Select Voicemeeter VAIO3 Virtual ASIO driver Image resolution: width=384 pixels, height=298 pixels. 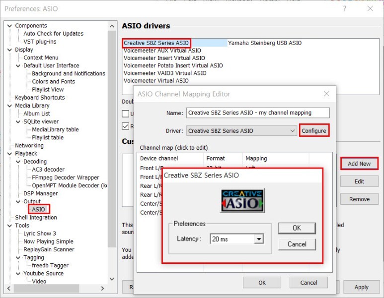[165, 73]
